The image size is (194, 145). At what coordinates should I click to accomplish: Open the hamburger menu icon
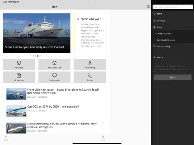[148, 7]
